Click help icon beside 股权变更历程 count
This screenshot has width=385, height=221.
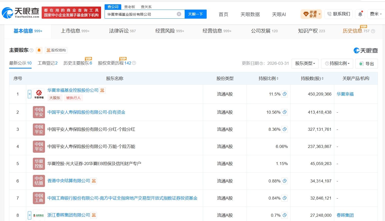(x=134, y=63)
